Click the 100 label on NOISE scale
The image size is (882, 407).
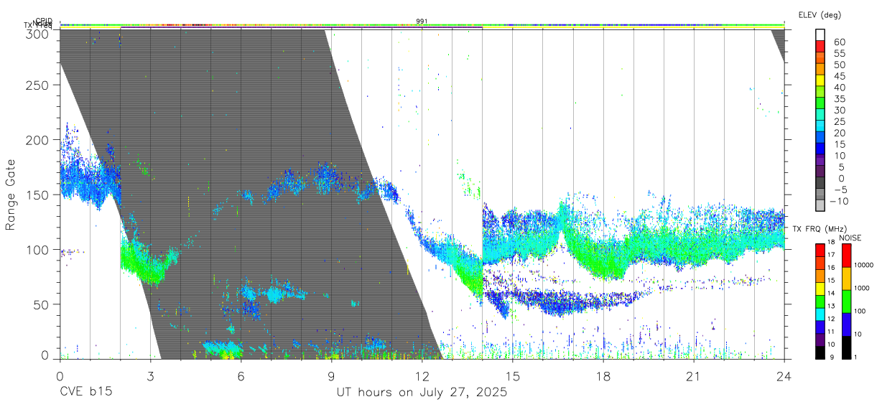coord(860,311)
